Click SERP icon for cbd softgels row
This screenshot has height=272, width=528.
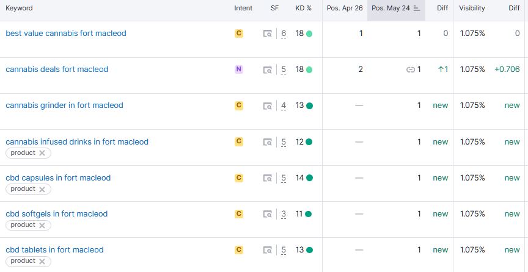click(x=268, y=214)
